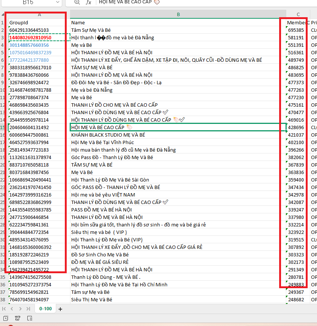Screen dimensions: 317x326
Task: Jump to first sheet navigation arrow
Action: point(4,309)
